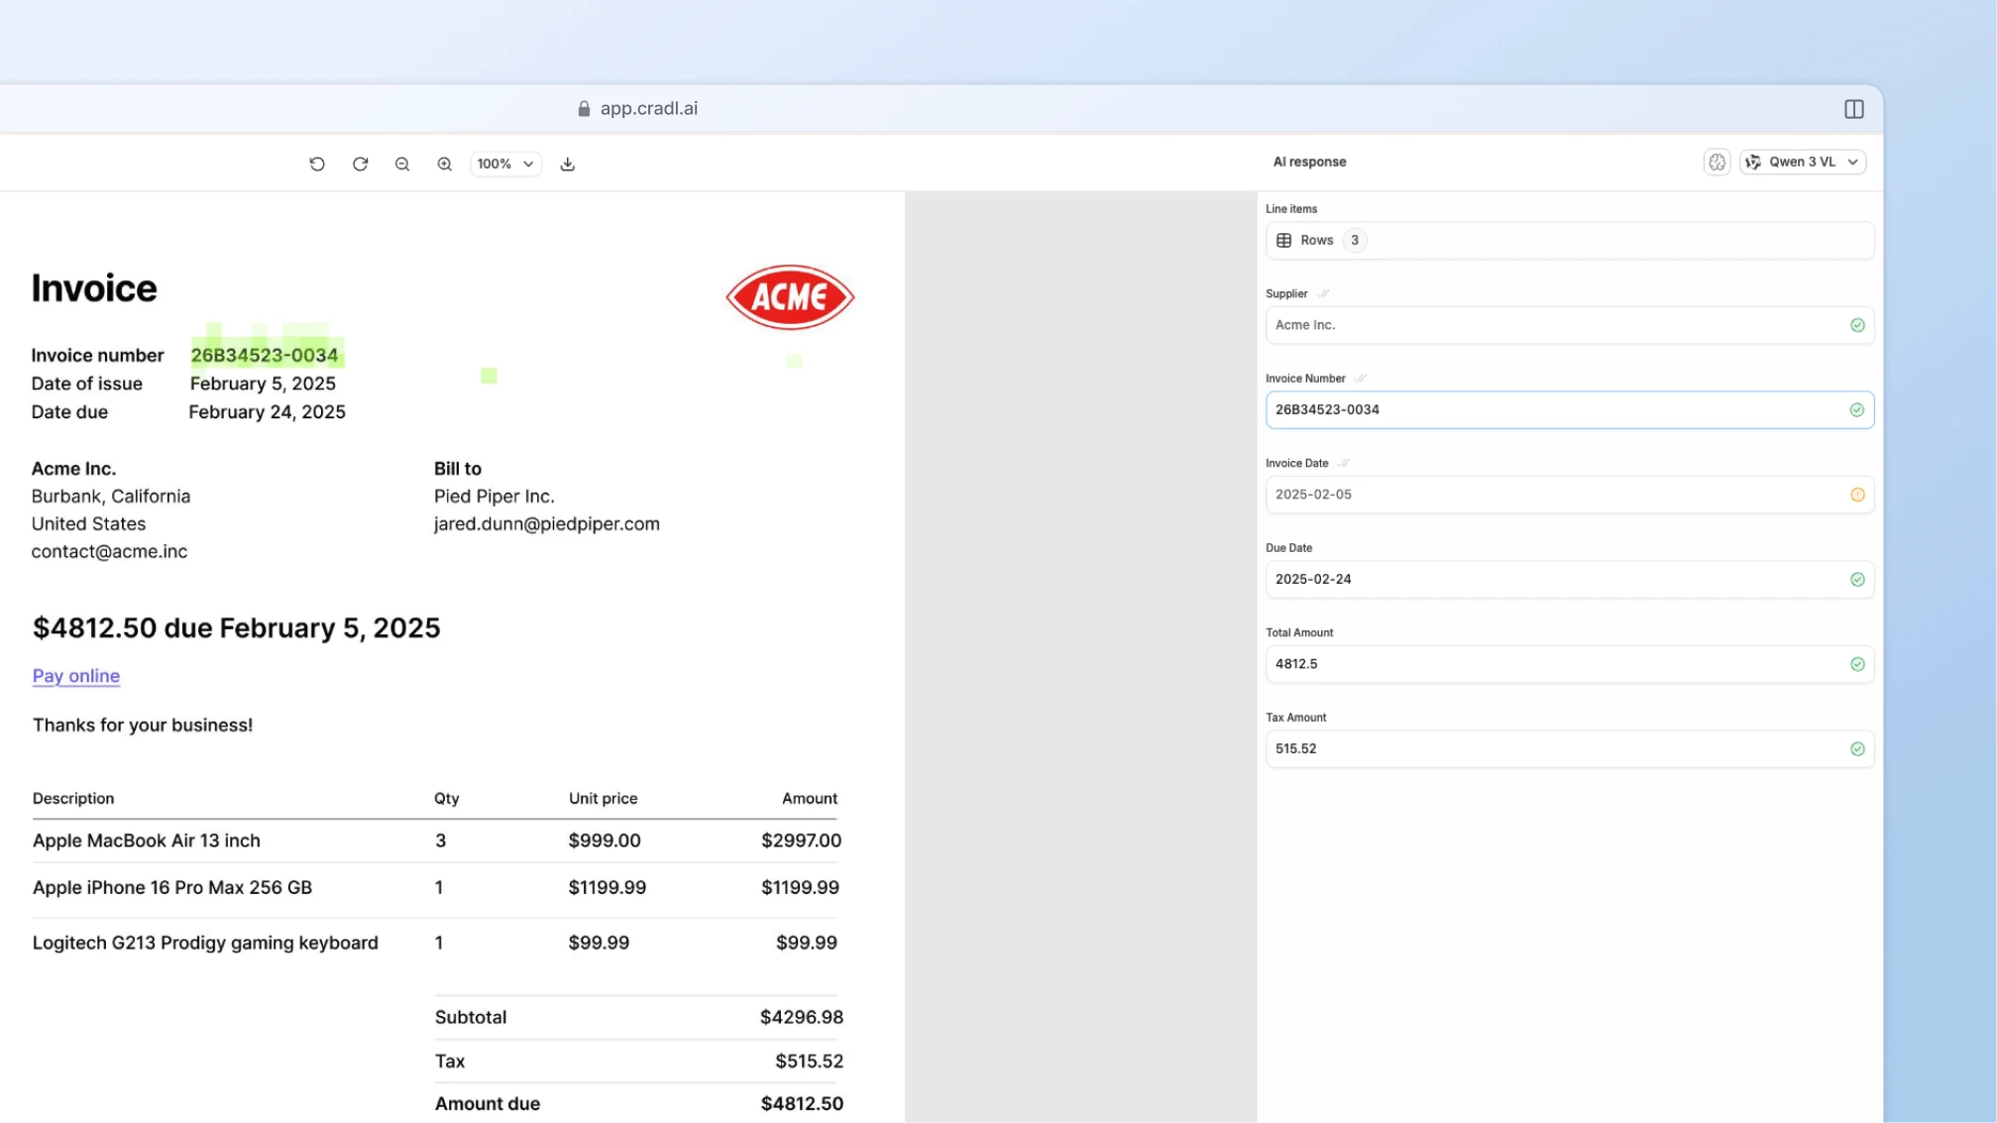
Task: Open the 100% zoom level dropdown
Action: [504, 164]
